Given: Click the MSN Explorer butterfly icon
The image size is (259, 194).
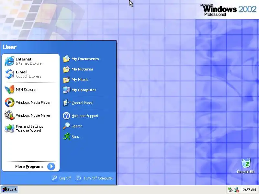Looking at the screenshot, I should coord(9,90).
